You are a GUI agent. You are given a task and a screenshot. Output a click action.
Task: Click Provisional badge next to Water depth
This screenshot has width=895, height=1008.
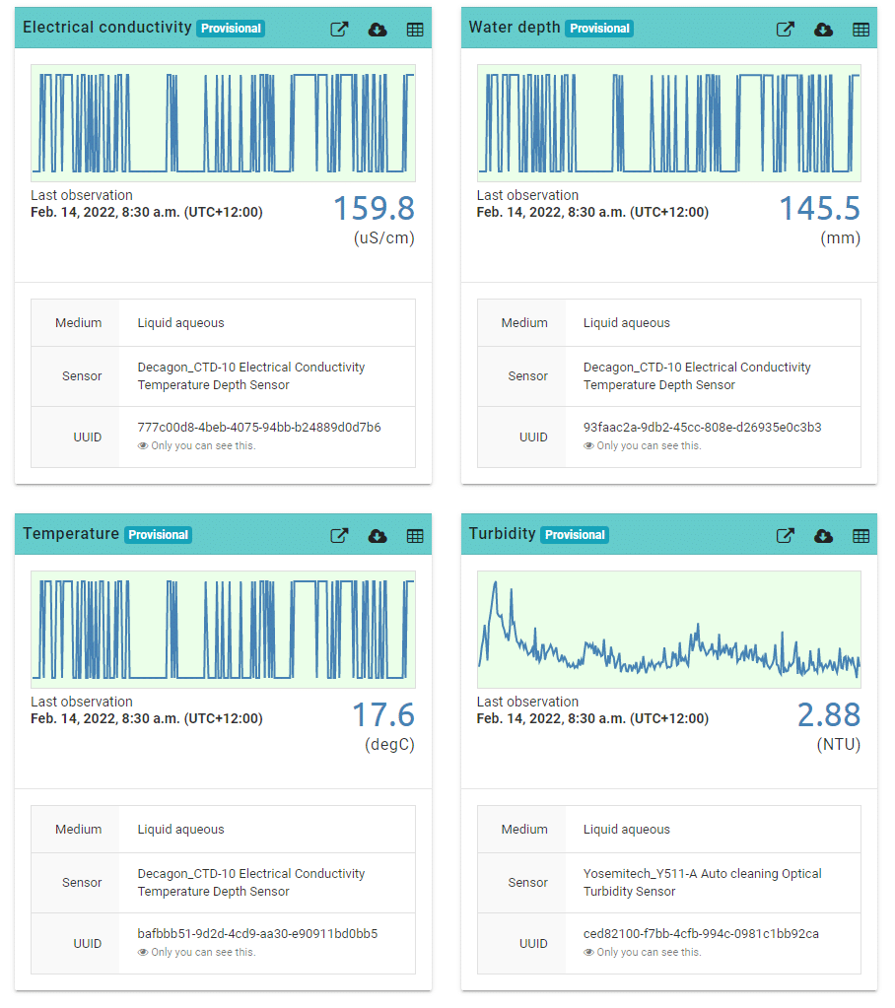click(x=599, y=29)
